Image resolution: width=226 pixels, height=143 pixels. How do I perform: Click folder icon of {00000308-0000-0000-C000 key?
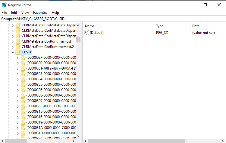(23, 95)
